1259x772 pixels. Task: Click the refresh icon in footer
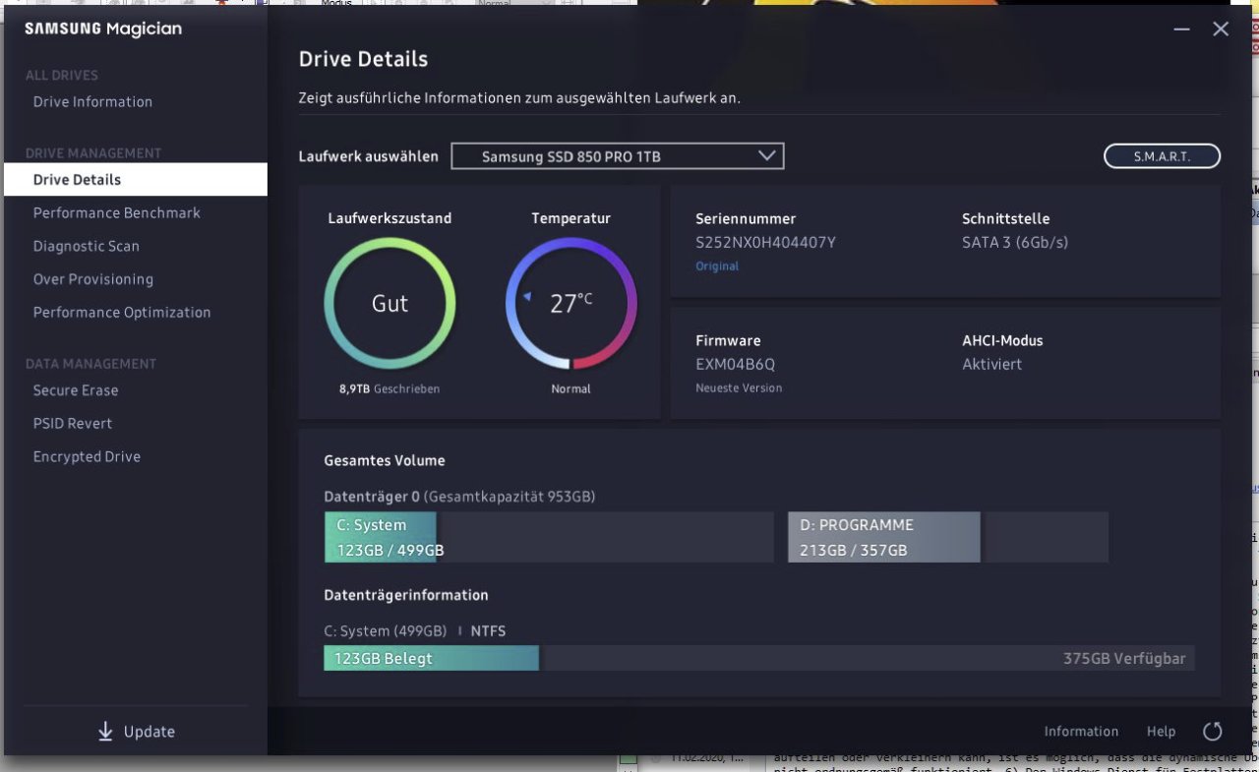(1213, 731)
